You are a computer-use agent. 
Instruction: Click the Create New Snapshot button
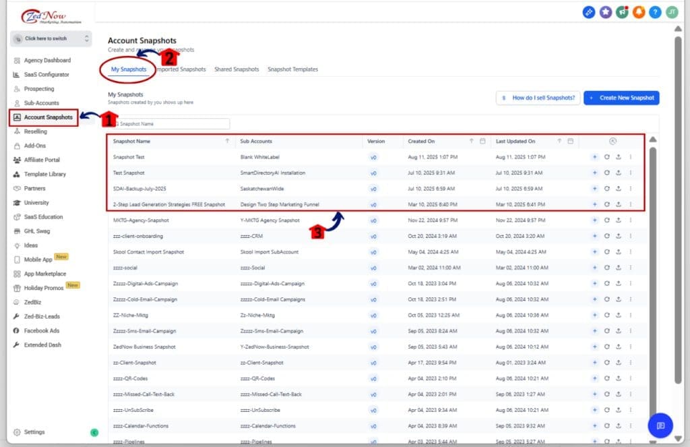tap(621, 97)
